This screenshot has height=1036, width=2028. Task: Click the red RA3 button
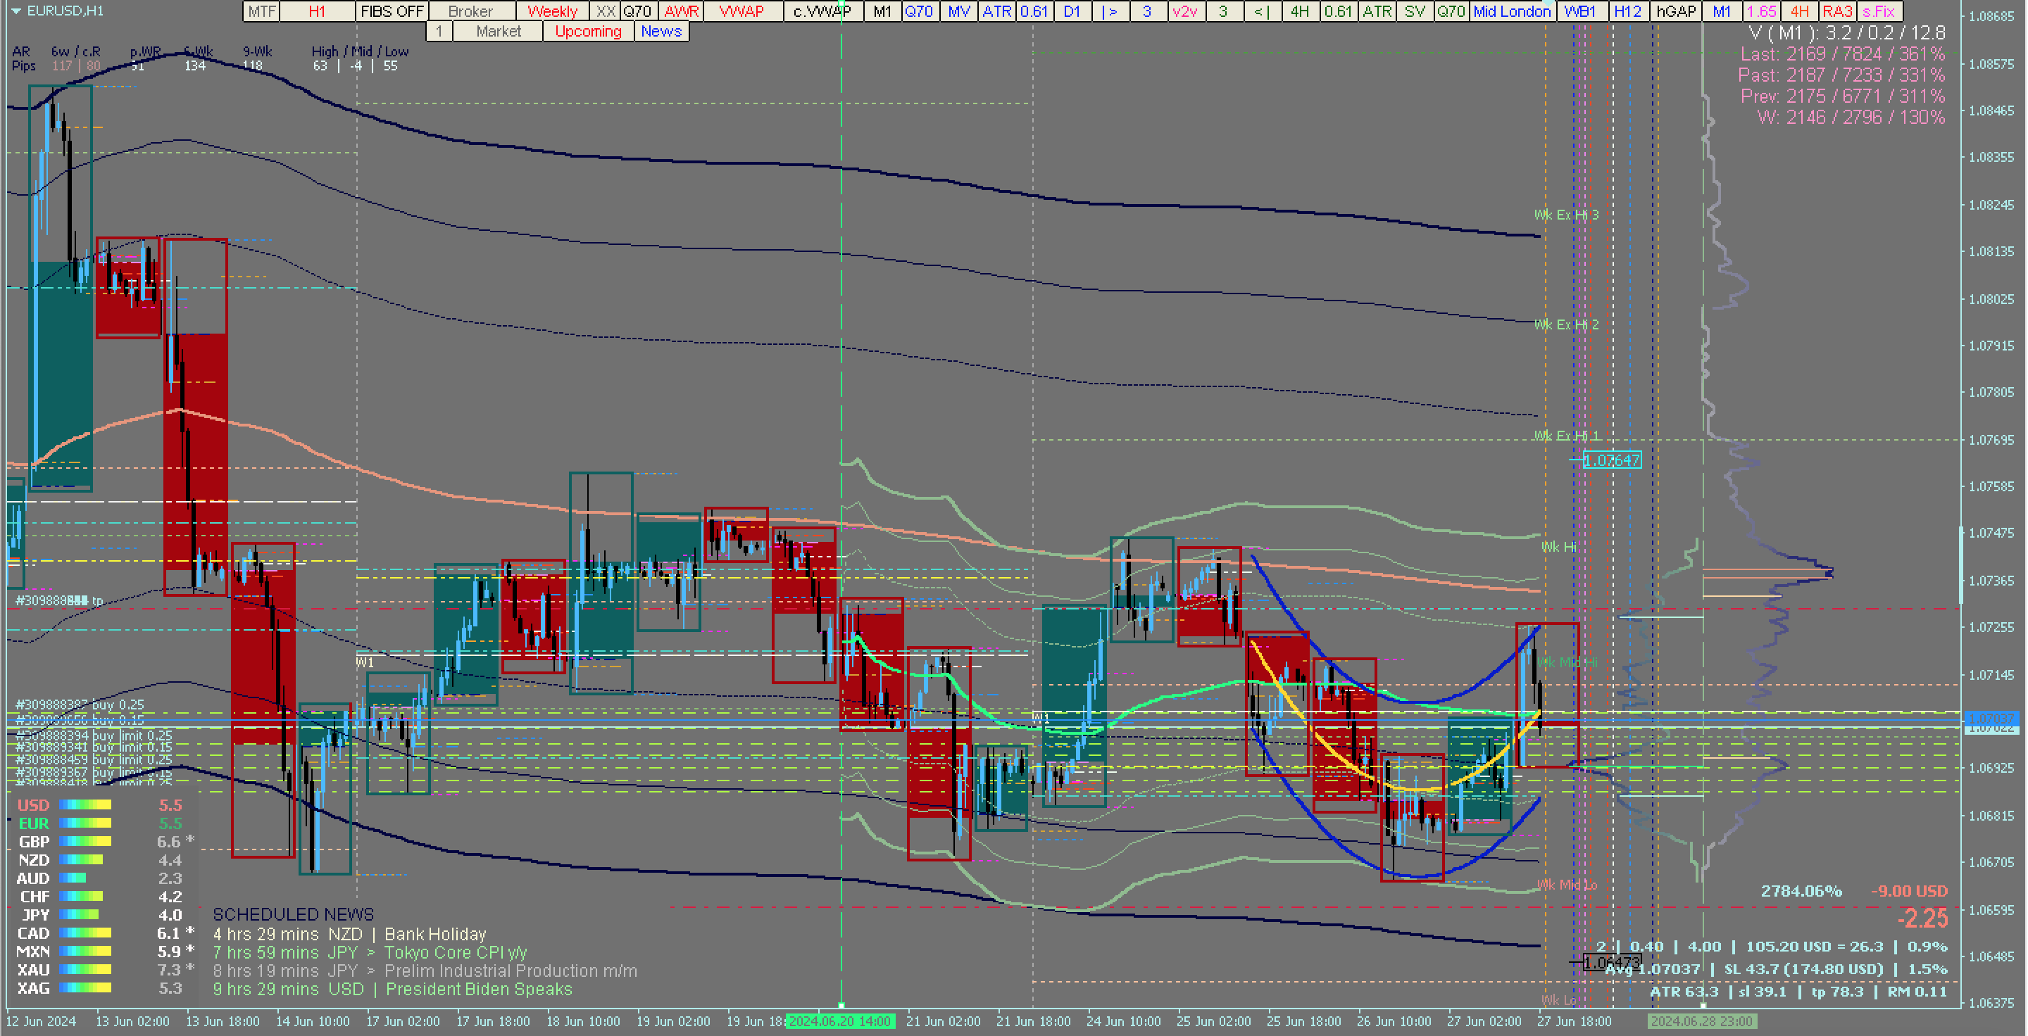click(1836, 11)
